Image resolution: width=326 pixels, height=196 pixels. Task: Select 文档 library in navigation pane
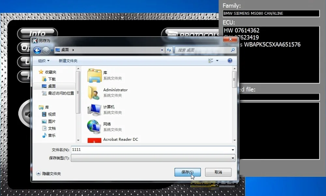49,128
